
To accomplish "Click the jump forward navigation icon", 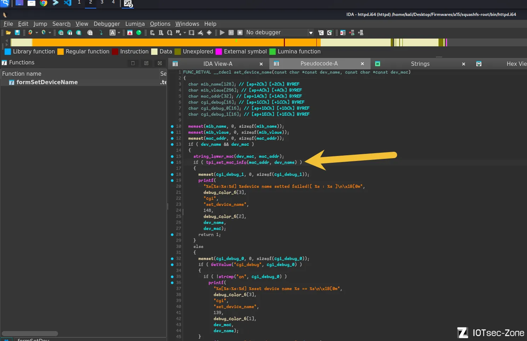I will click(44, 33).
